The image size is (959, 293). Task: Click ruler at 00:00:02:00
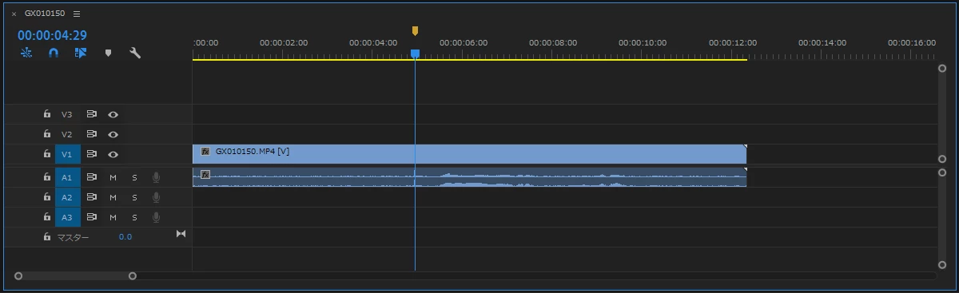coord(283,43)
